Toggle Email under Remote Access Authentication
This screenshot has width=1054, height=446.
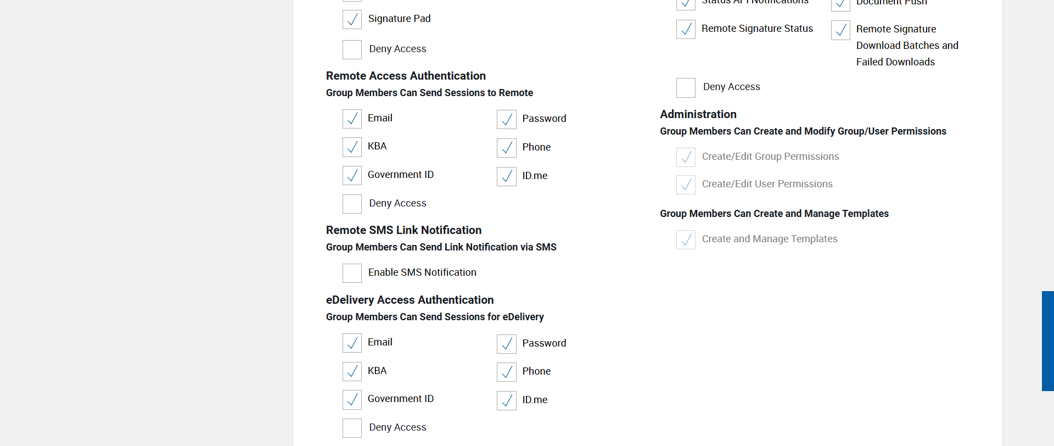click(352, 119)
